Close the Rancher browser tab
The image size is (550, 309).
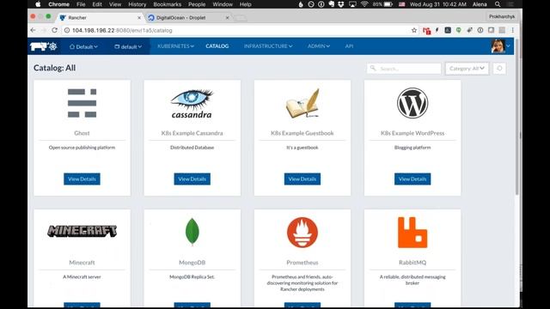(x=139, y=17)
